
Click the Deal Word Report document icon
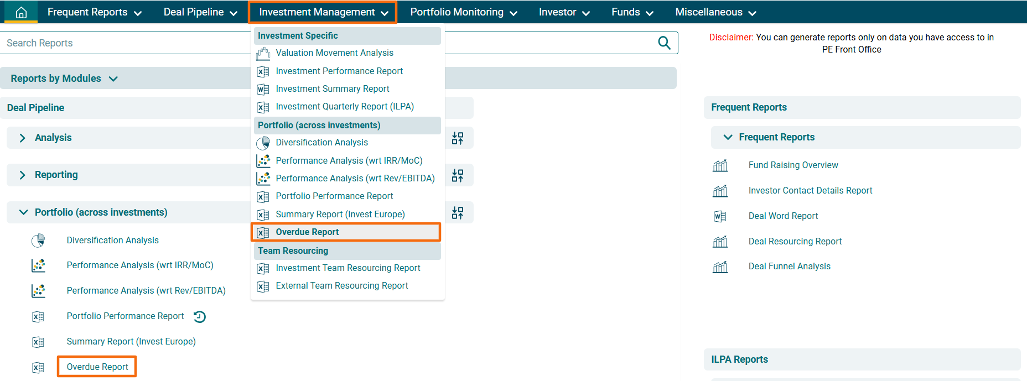click(x=720, y=216)
